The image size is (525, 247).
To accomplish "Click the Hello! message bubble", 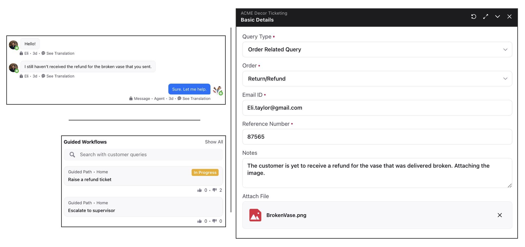I will point(30,44).
